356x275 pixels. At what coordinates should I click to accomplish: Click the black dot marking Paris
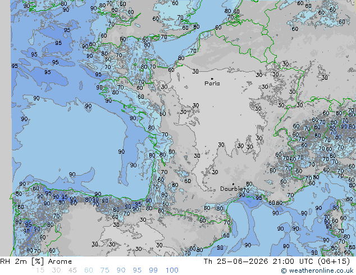212,79
